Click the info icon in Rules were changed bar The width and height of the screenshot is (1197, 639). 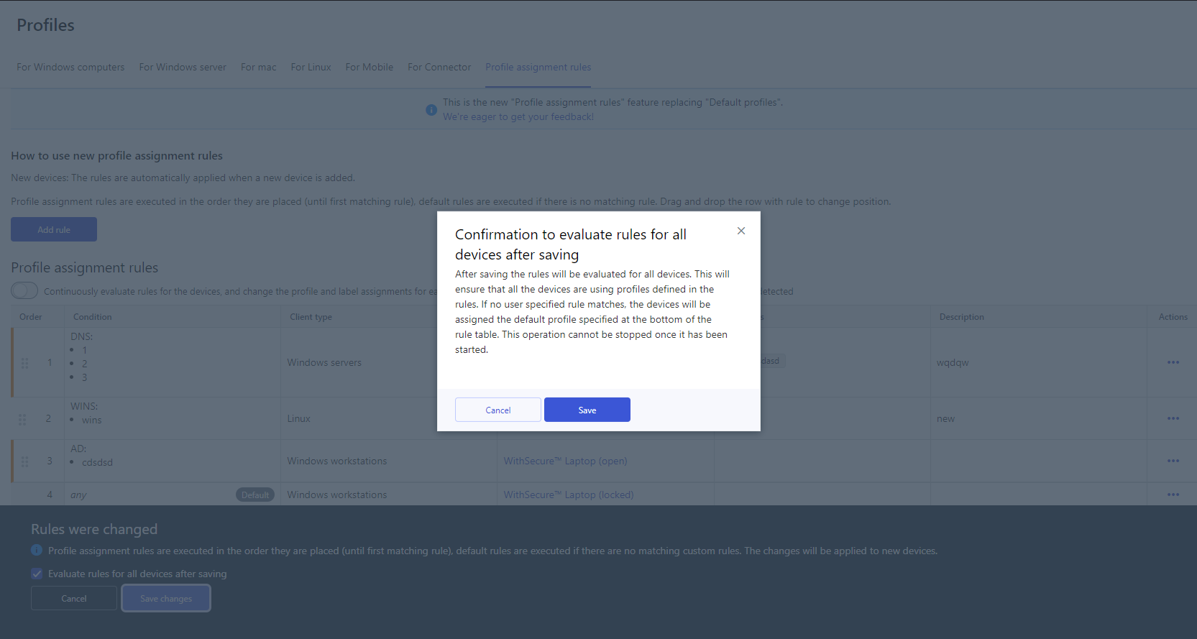[37, 550]
